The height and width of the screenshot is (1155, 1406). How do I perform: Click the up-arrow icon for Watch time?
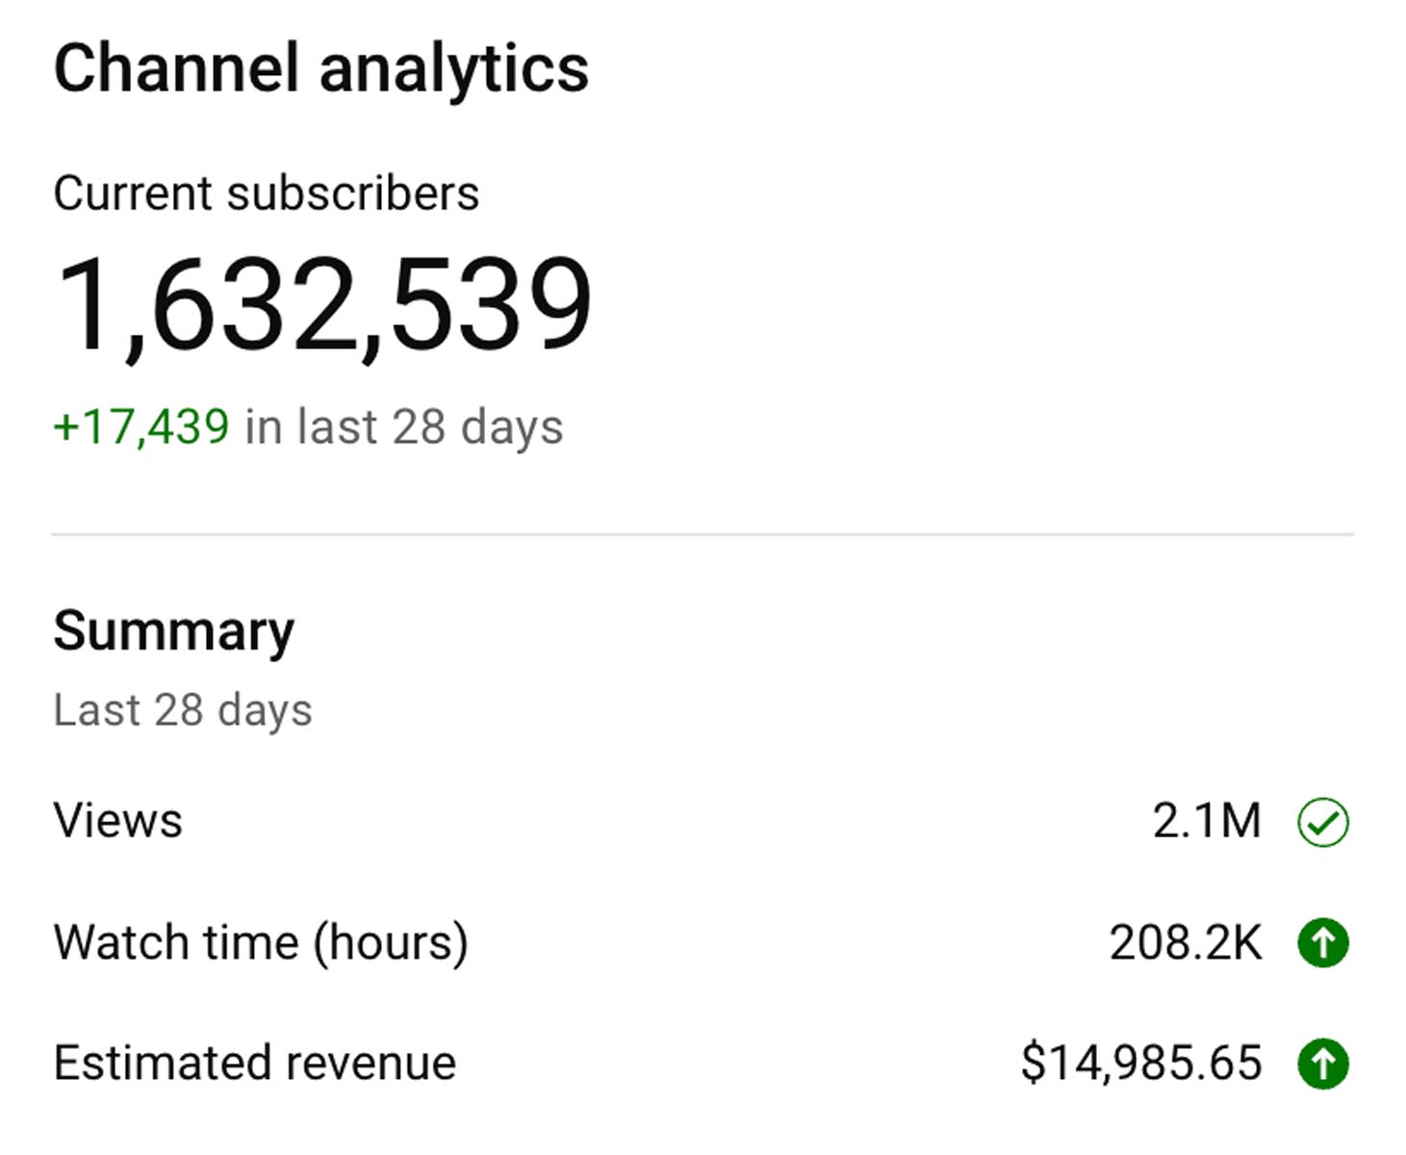1322,943
